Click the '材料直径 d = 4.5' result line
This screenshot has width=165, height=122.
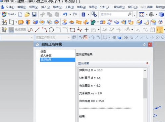[x=90, y=78]
